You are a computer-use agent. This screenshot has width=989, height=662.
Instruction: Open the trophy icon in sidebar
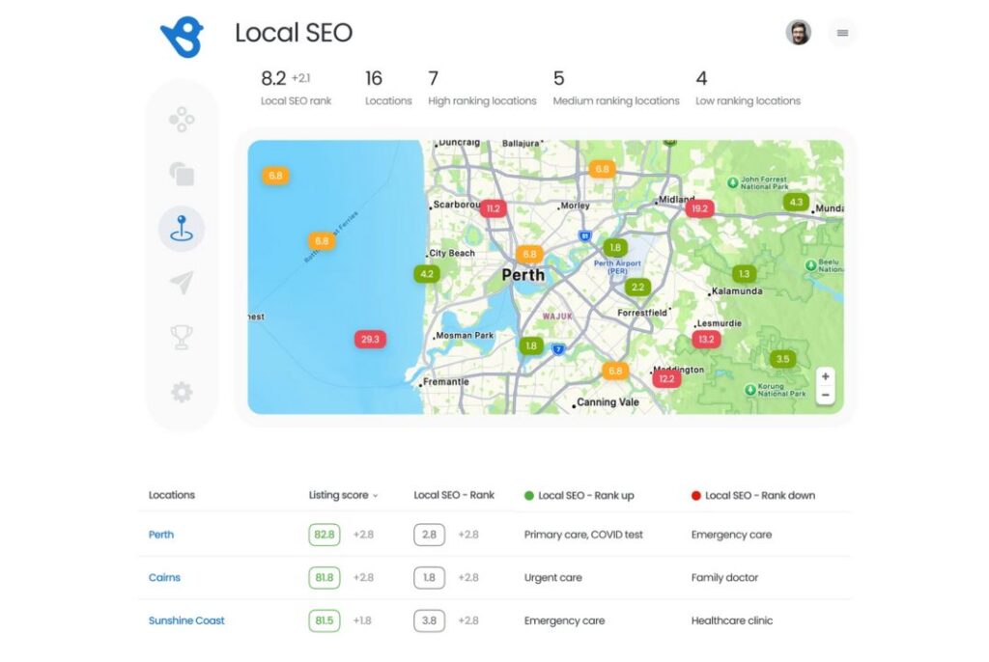click(182, 338)
